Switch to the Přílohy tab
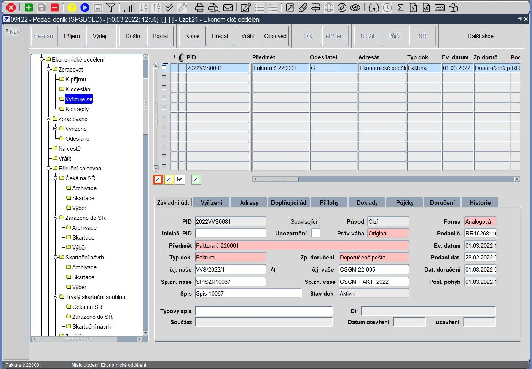 (x=329, y=202)
